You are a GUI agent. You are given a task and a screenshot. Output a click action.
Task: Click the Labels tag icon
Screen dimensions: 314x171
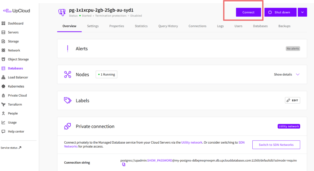pos(68,100)
